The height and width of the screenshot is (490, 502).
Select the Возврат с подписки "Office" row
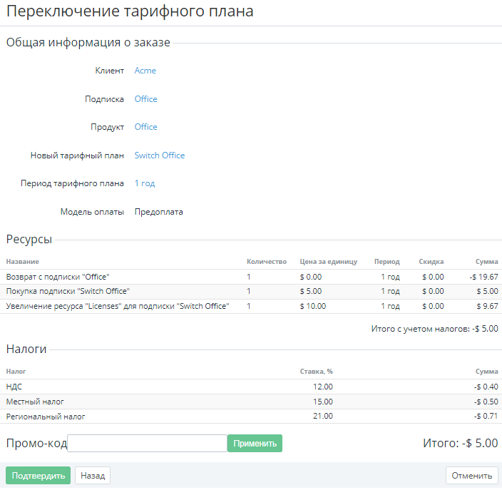(251, 277)
